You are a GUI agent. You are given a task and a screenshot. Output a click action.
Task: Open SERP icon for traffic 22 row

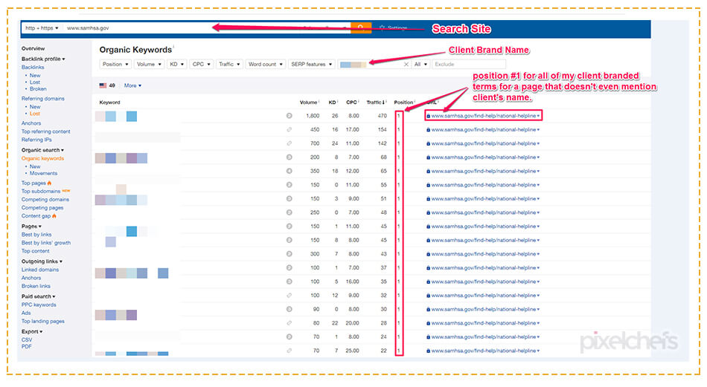pyautogui.click(x=289, y=351)
